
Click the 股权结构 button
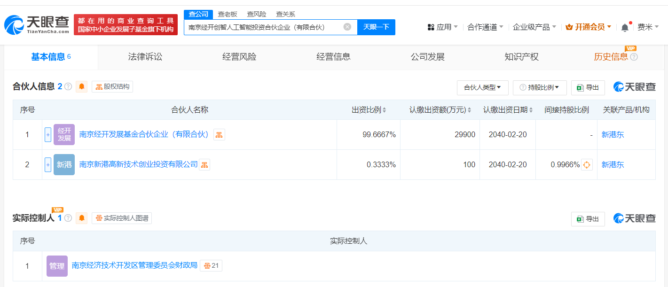coord(112,86)
